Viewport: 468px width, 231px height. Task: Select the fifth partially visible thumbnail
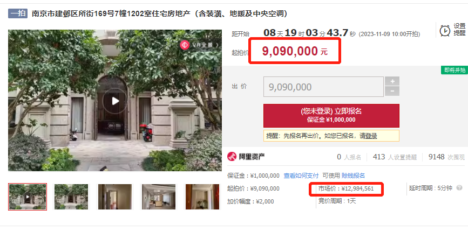(202, 197)
